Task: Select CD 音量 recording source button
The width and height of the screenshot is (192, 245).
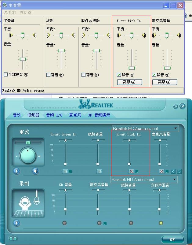Action: coord(64,223)
